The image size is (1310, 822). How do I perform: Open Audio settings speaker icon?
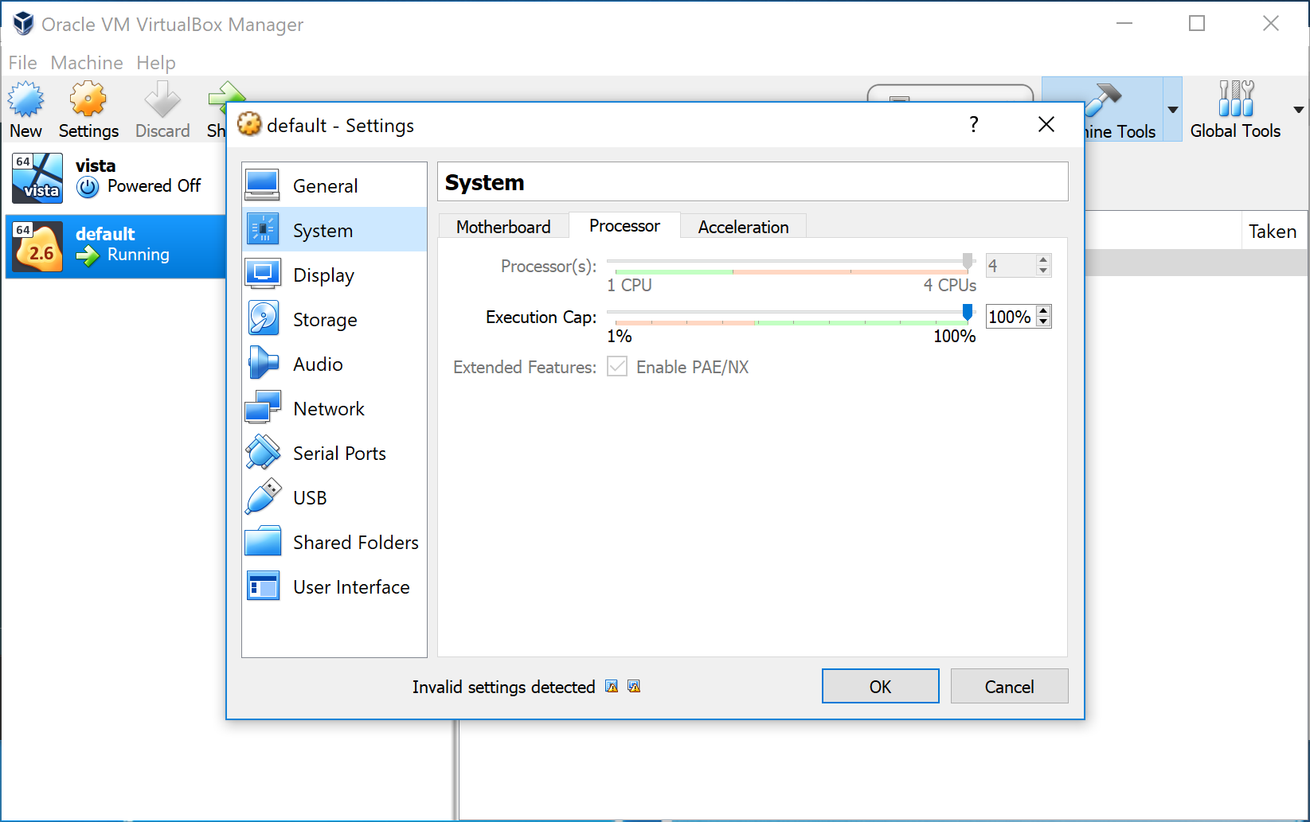point(263,364)
